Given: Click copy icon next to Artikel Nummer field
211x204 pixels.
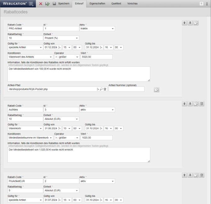Looking at the screenshot, I should (x=157, y=90).
